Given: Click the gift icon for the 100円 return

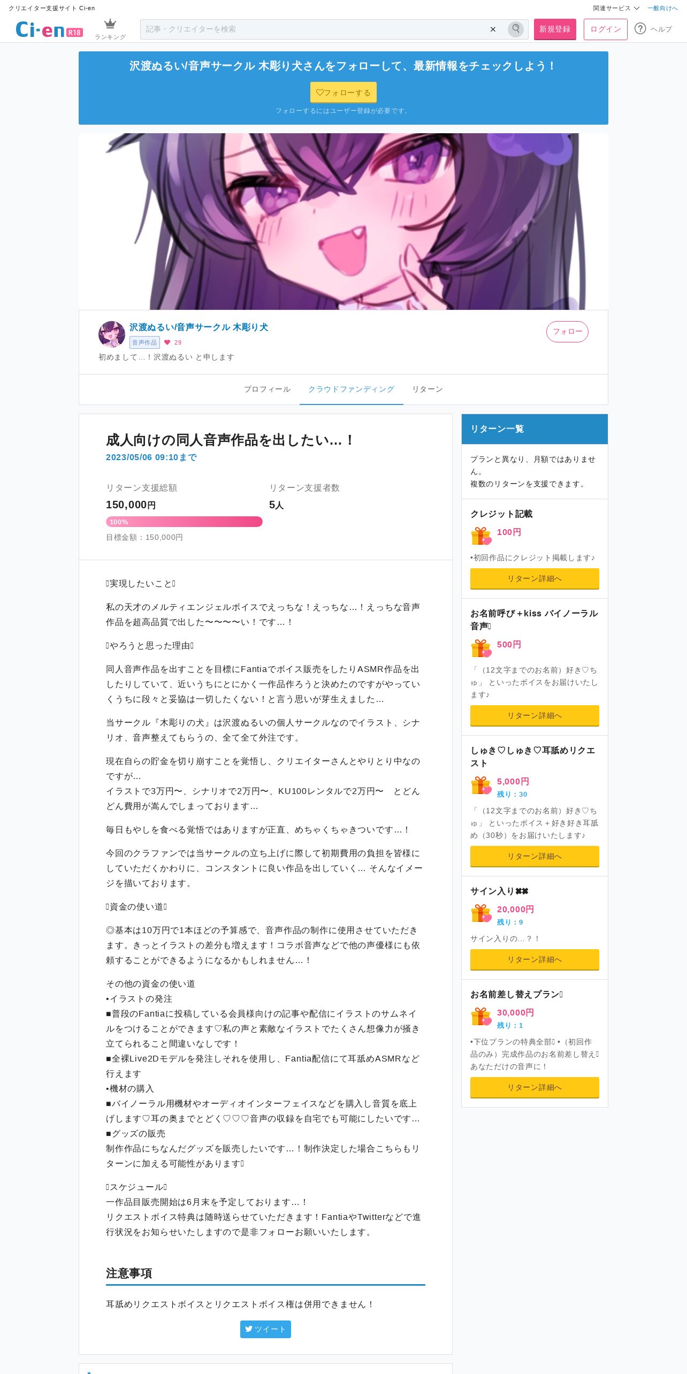Looking at the screenshot, I should pyautogui.click(x=481, y=536).
